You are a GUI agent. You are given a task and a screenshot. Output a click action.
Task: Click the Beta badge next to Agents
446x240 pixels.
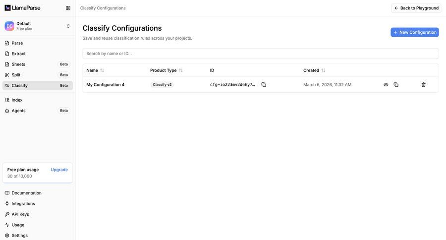[x=64, y=111]
